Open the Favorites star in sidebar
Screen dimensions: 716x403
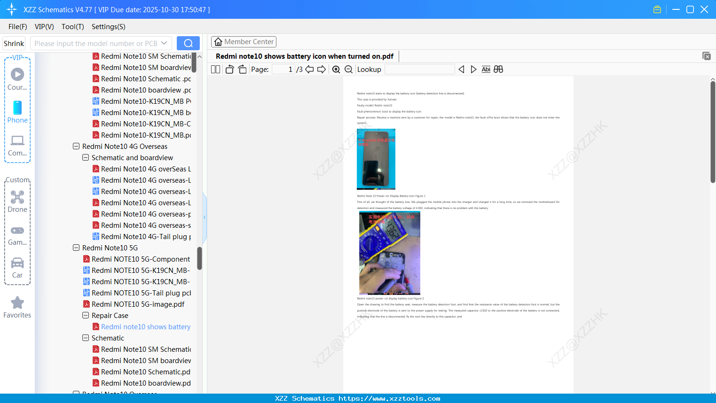[17, 308]
